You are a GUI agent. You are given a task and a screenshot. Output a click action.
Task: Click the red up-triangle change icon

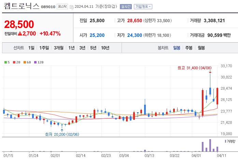click(20, 33)
